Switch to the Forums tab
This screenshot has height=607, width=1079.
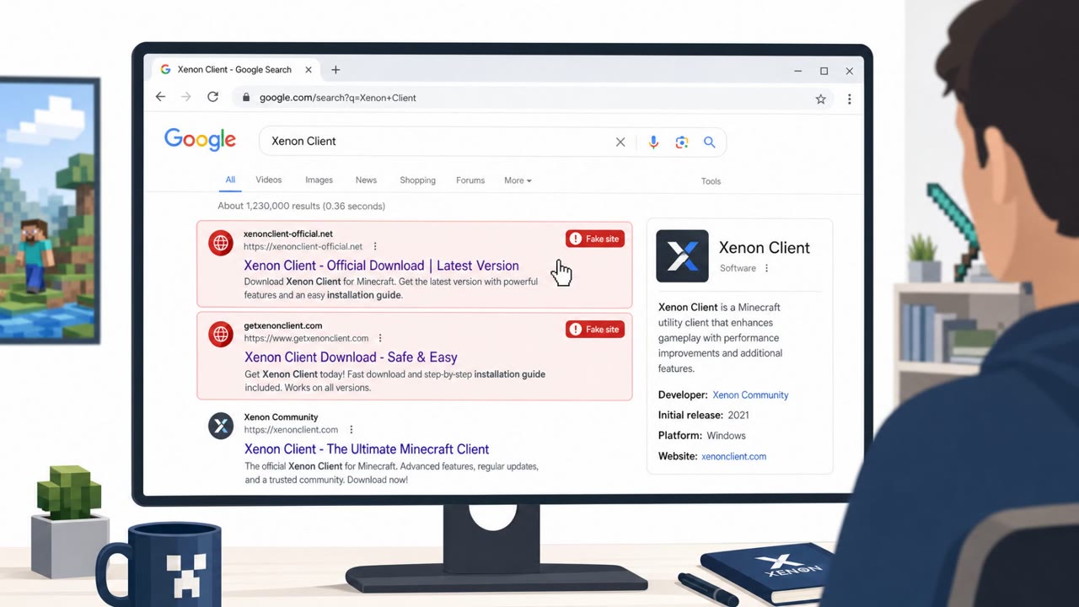coord(470,180)
